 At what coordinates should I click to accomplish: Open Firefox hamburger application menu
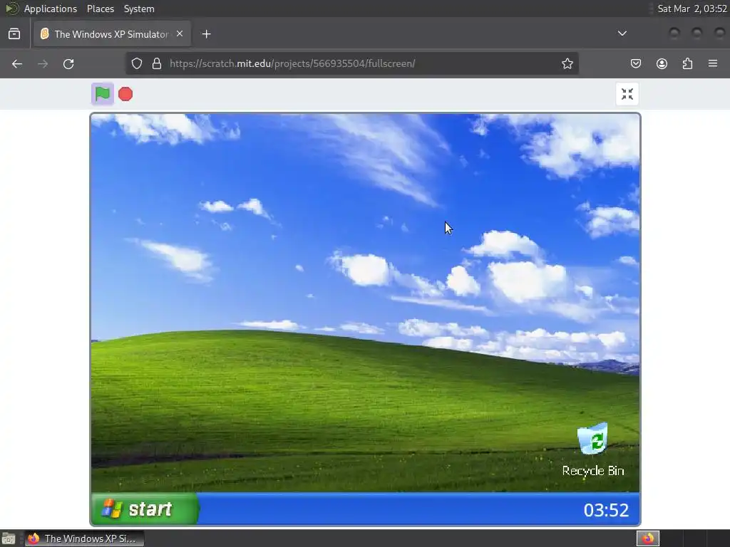point(713,63)
